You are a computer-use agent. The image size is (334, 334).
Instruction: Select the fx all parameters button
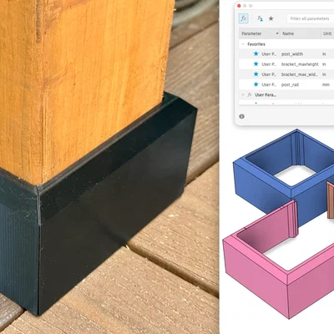(x=244, y=18)
